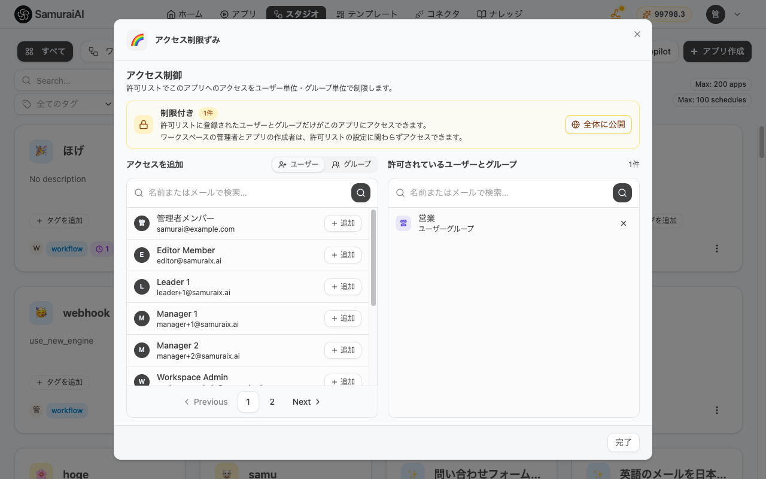Remove 営業 group from allowed list
This screenshot has width=766, height=479.
[x=624, y=223]
